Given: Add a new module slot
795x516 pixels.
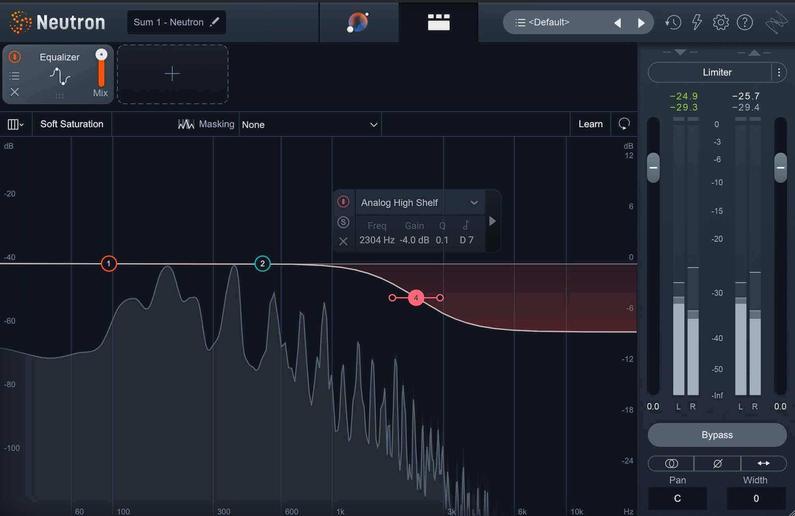Looking at the screenshot, I should tap(172, 74).
